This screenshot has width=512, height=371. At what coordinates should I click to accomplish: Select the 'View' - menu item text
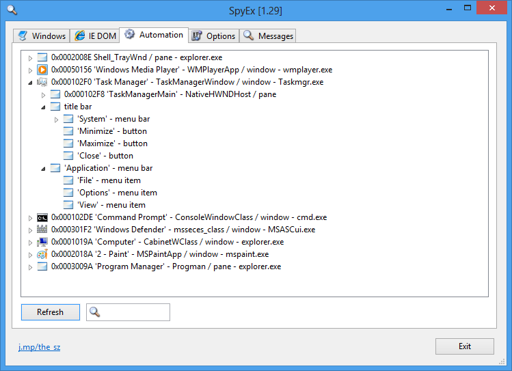(111, 205)
